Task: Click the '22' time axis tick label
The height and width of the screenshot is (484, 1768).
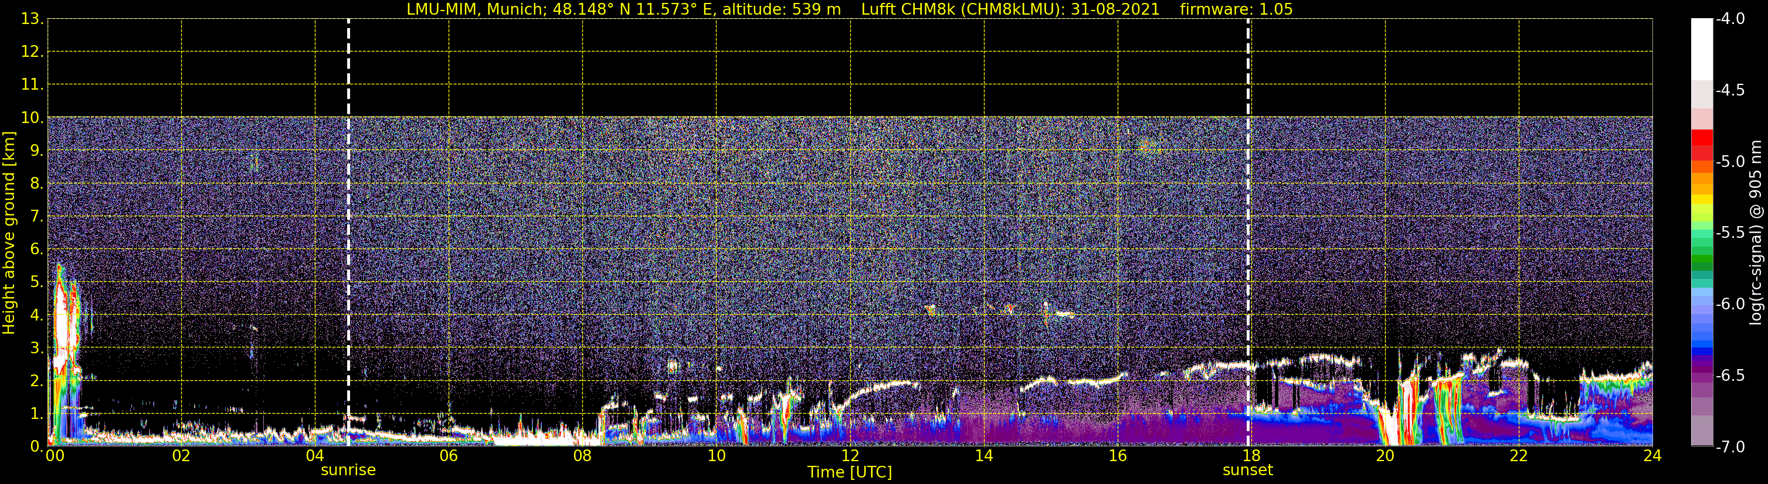Action: tap(1519, 456)
